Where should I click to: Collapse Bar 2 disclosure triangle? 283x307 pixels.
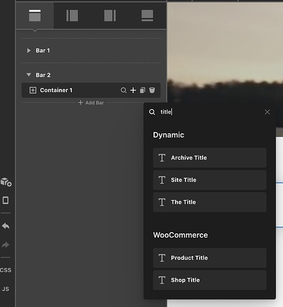point(29,75)
